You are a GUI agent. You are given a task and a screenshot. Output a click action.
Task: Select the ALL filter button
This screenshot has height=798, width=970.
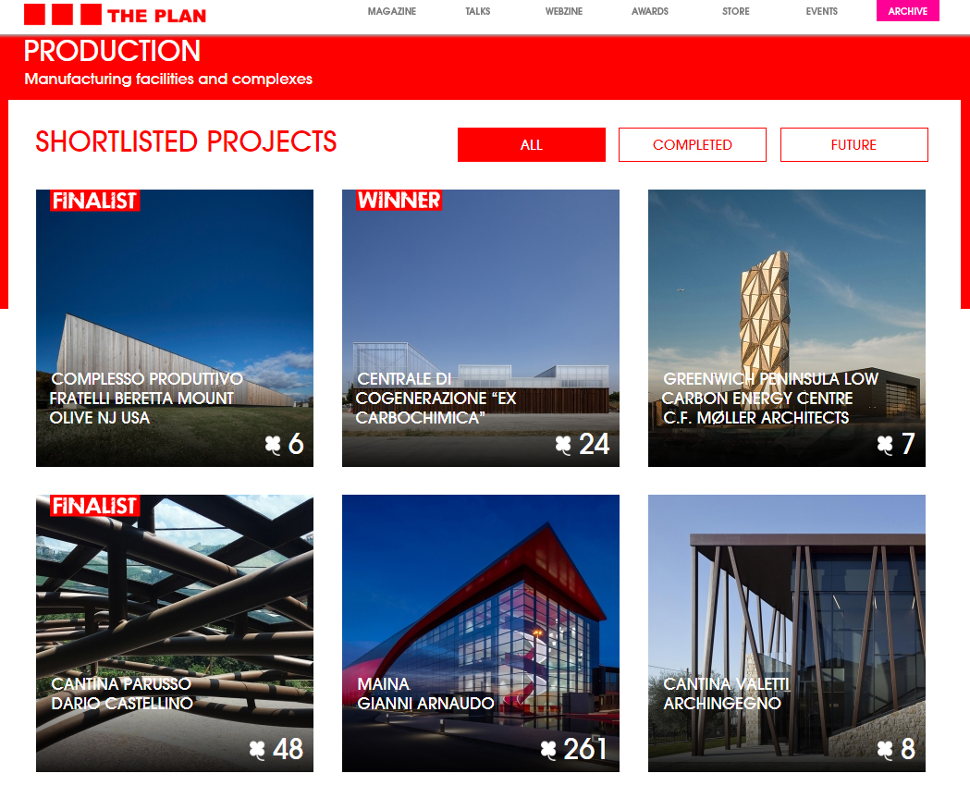click(x=532, y=145)
